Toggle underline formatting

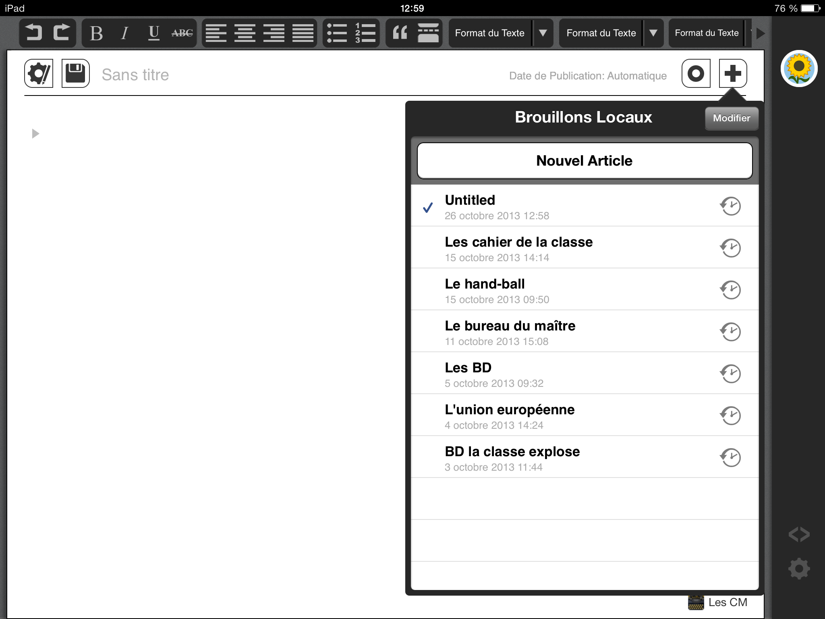pos(153,33)
